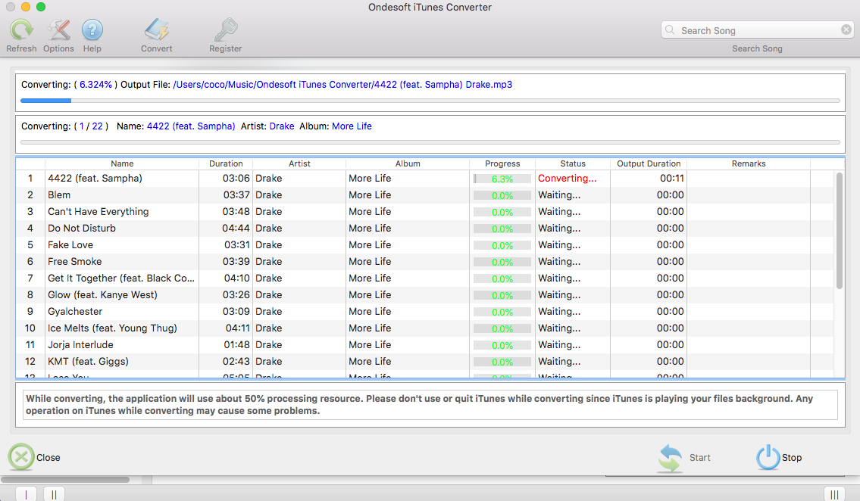Viewport: 860px width, 501px height.
Task: Click the search magnifier icon
Action: click(x=670, y=30)
